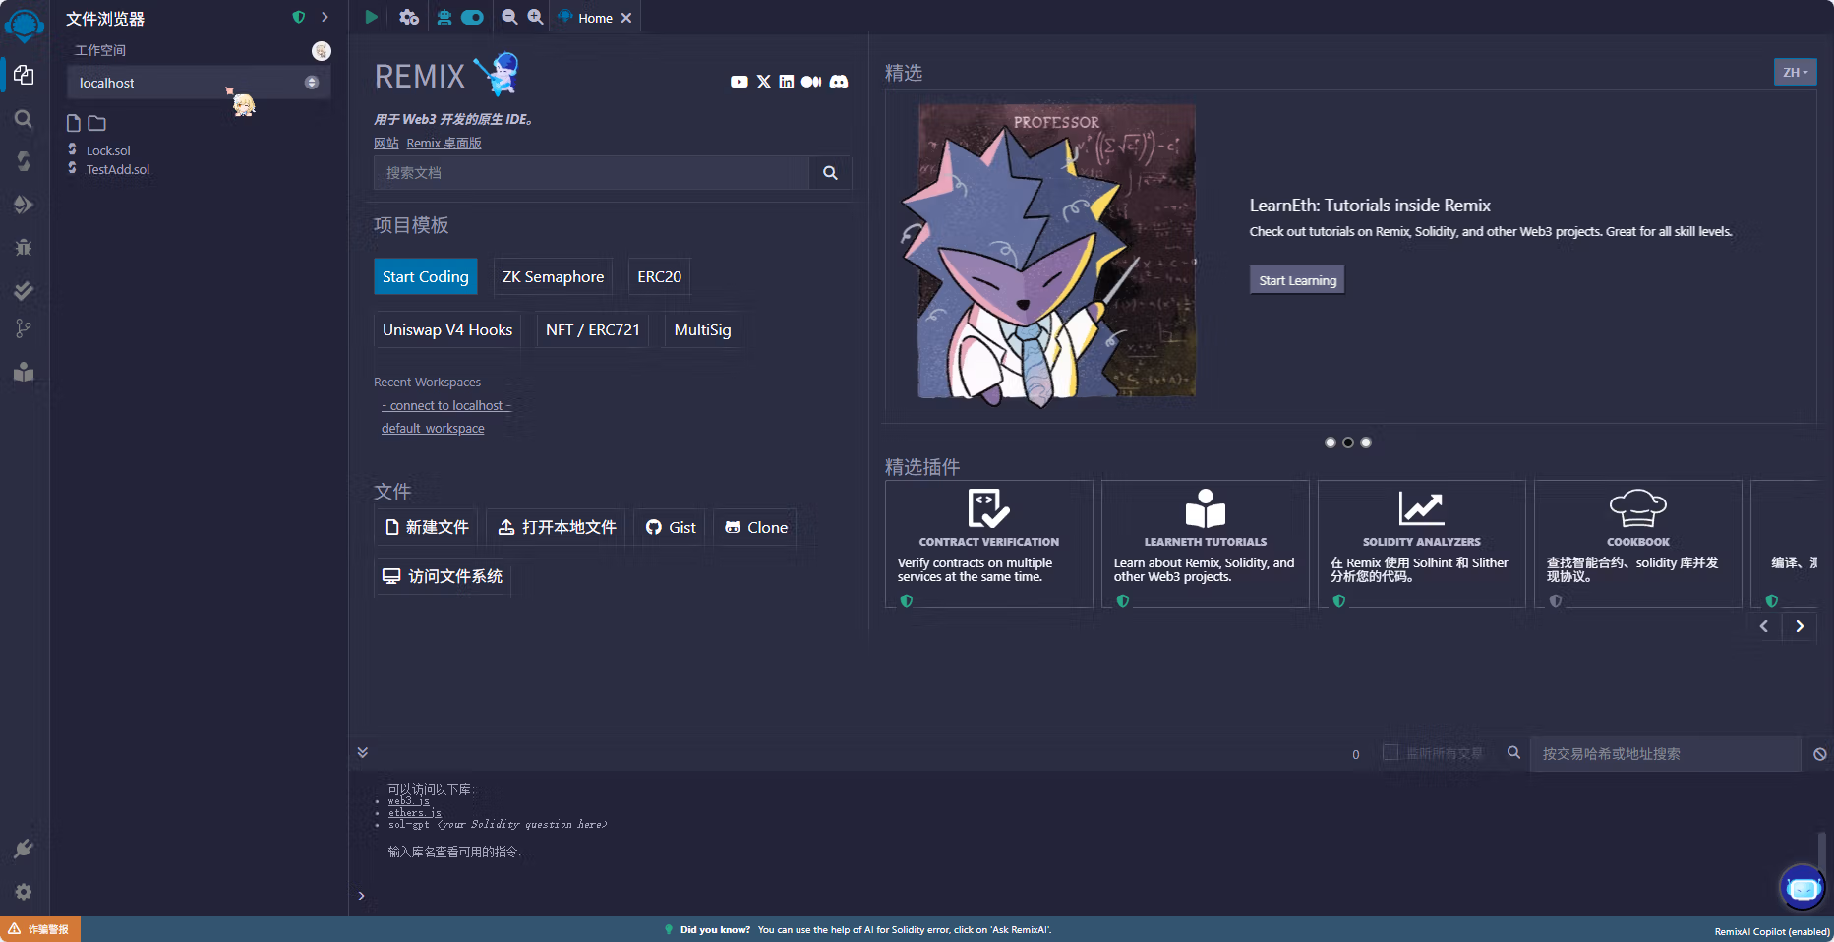Show previous featured plugins

[x=1764, y=626]
